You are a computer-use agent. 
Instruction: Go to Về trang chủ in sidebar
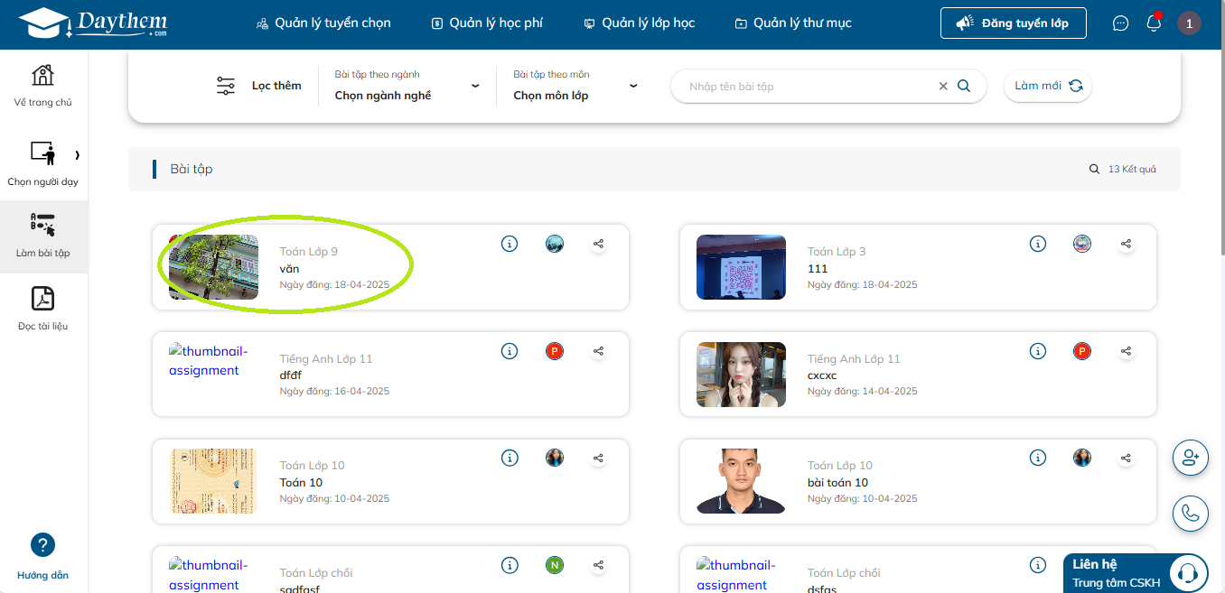[42, 86]
